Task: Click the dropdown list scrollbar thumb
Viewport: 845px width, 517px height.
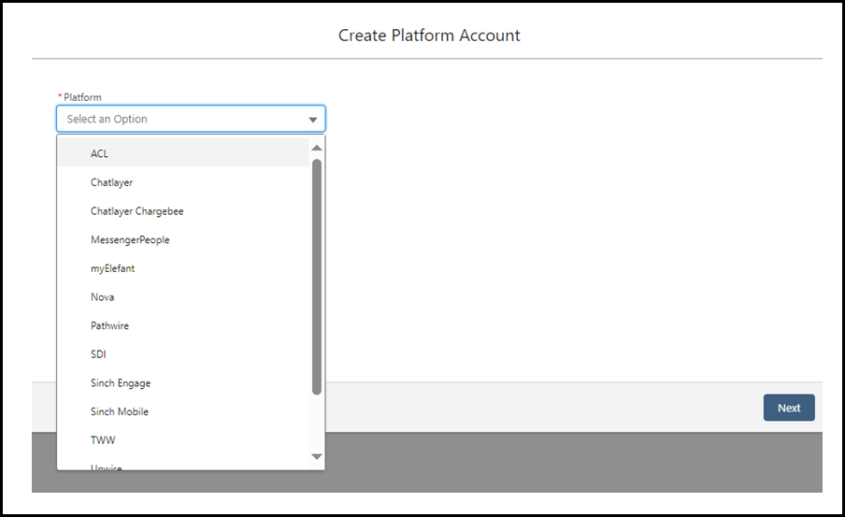Action: pos(317,277)
